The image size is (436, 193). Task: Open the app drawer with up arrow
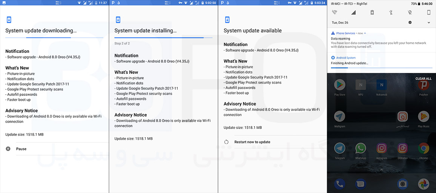point(382,170)
